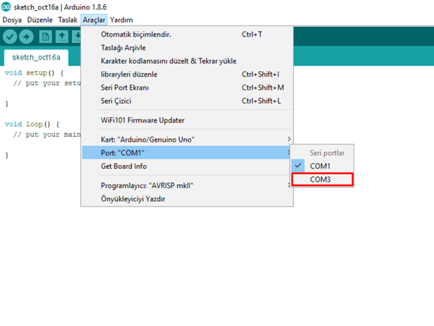434x326 pixels.
Task: Open WiFi101 Firmware Updater
Action: (187, 120)
